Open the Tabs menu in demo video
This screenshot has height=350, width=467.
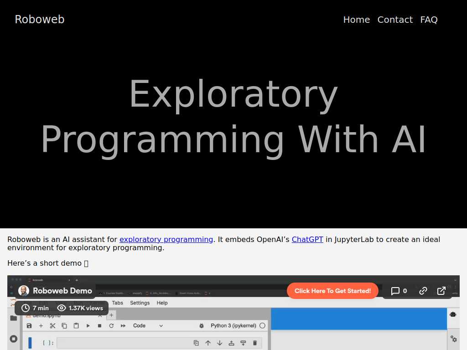pyautogui.click(x=117, y=303)
